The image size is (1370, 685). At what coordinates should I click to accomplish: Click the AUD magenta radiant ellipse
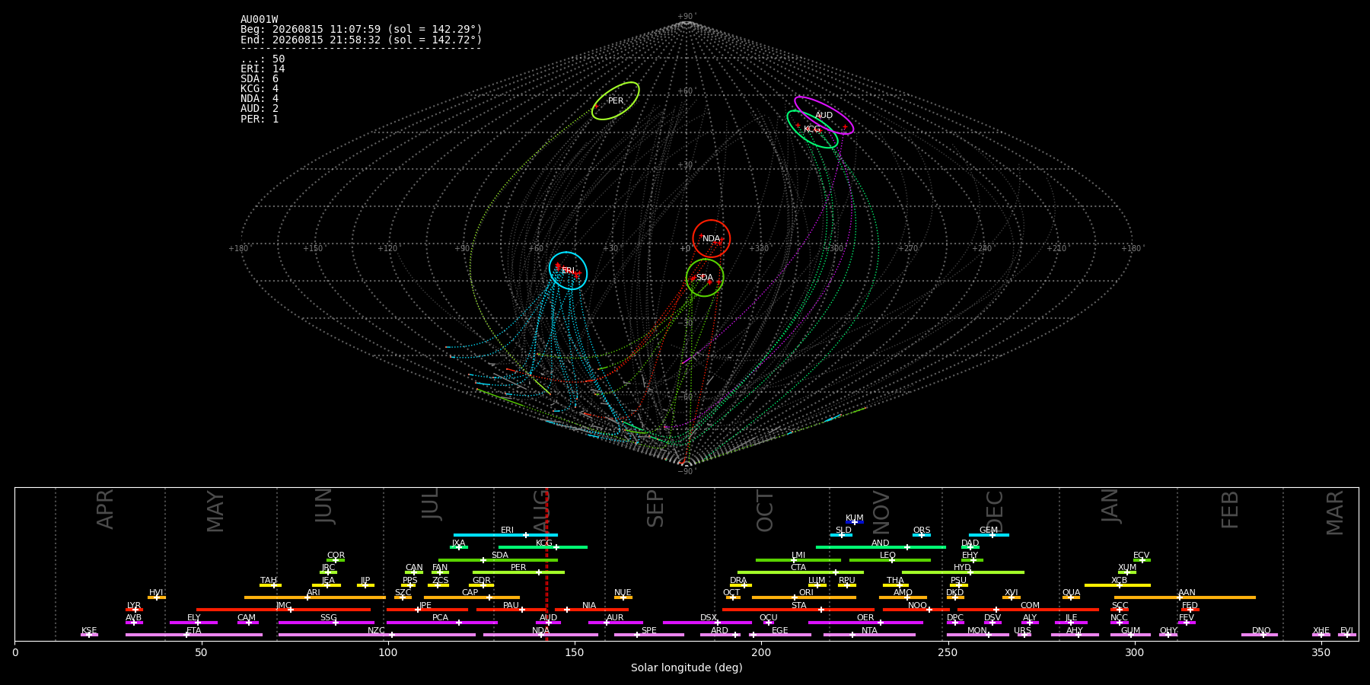pyautogui.click(x=824, y=116)
